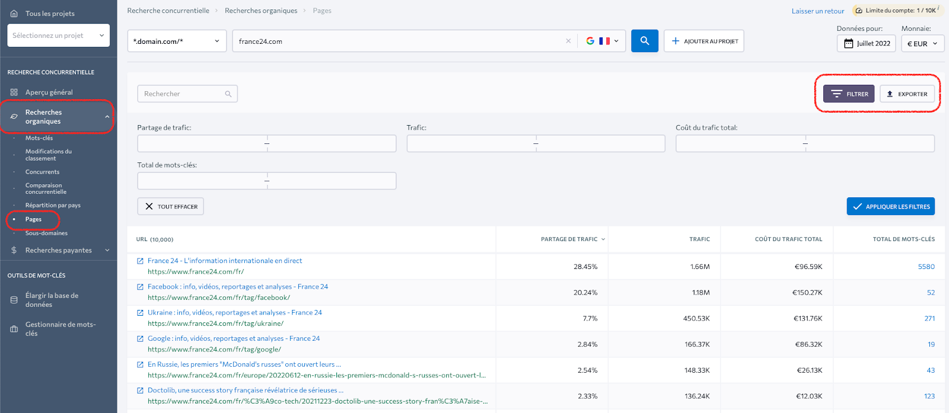This screenshot has width=949, height=413.
Task: Click the magnifier icon in Rechercher field
Action: 228,94
